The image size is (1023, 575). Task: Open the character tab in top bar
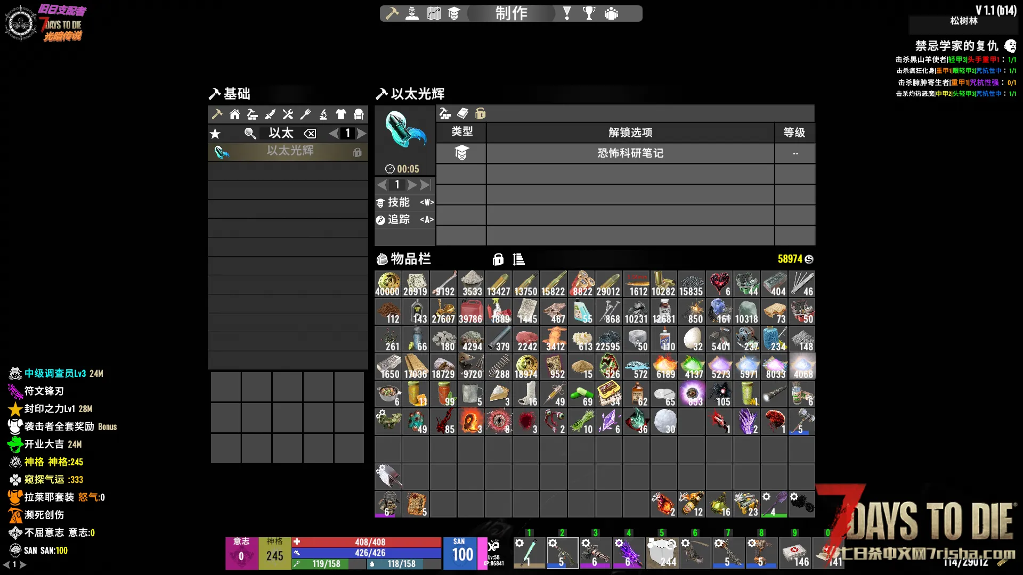(412, 13)
